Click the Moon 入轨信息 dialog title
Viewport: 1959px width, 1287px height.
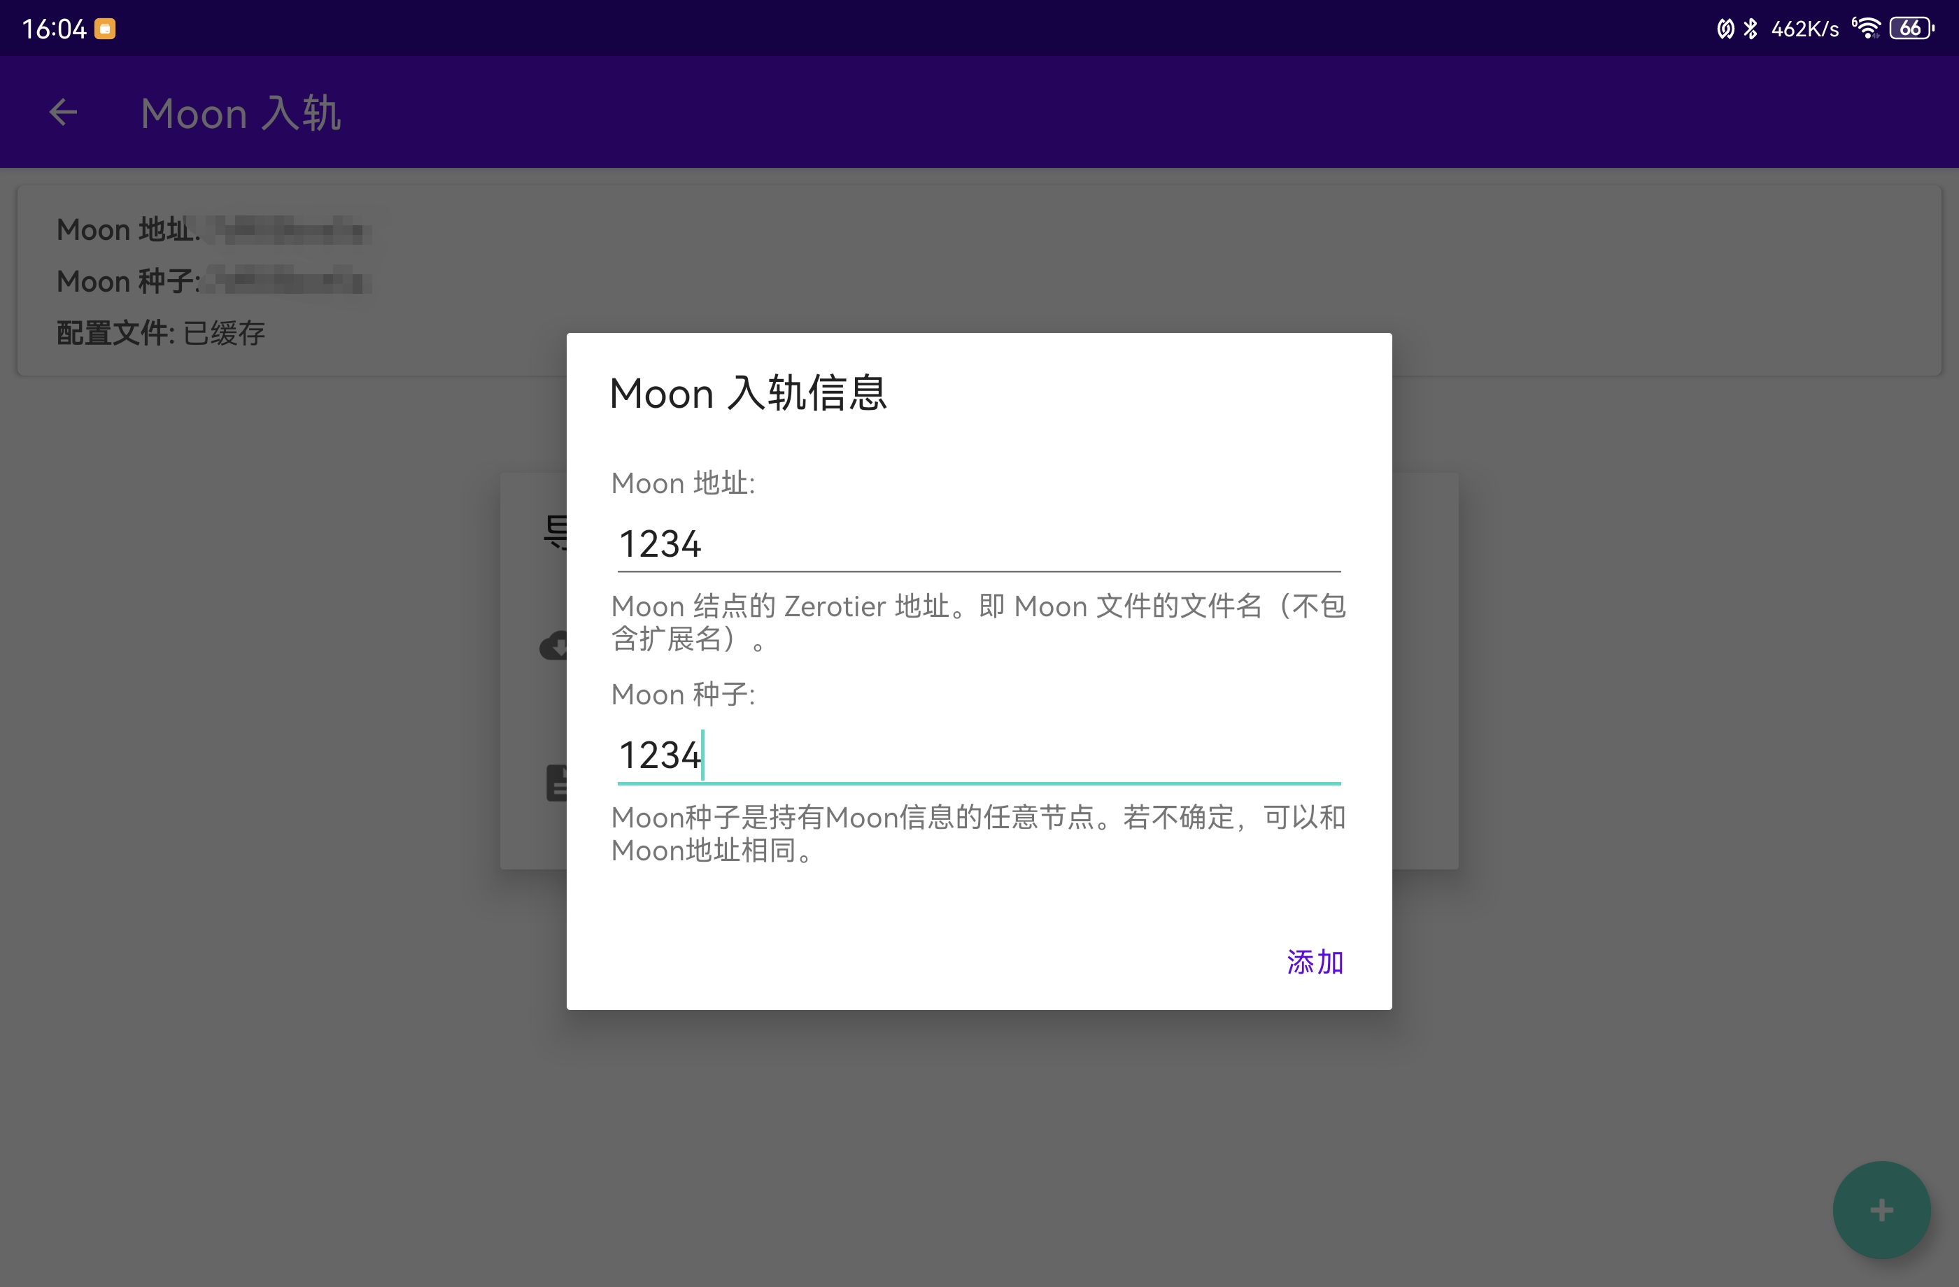pyautogui.click(x=747, y=393)
